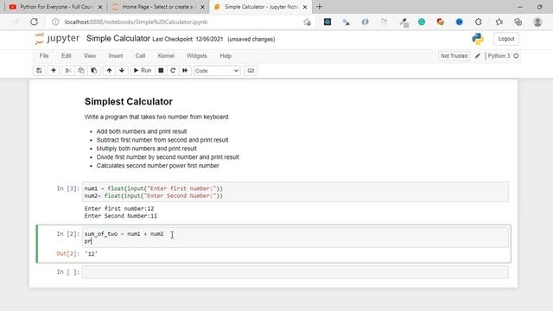Viewport: 553px width, 311px height.
Task: Move selected cell down arrow
Action: coord(122,71)
